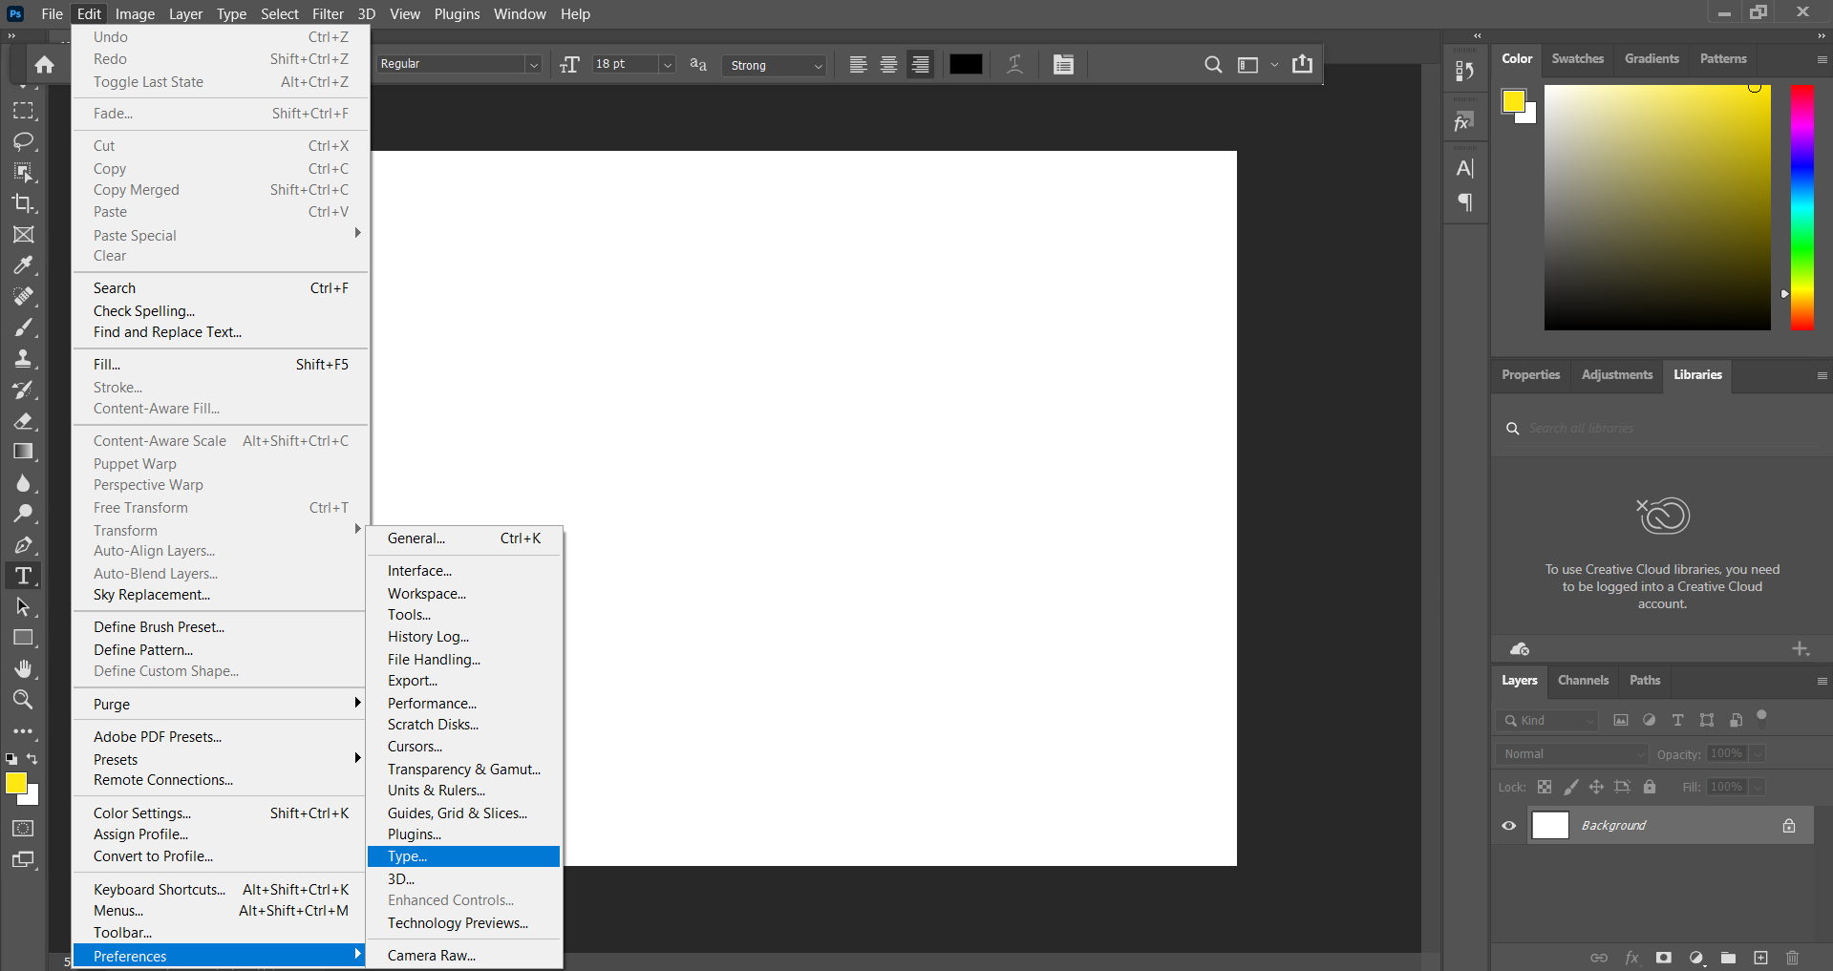Click the Delete layer trash icon
Image resolution: width=1833 pixels, height=971 pixels.
tap(1792, 958)
